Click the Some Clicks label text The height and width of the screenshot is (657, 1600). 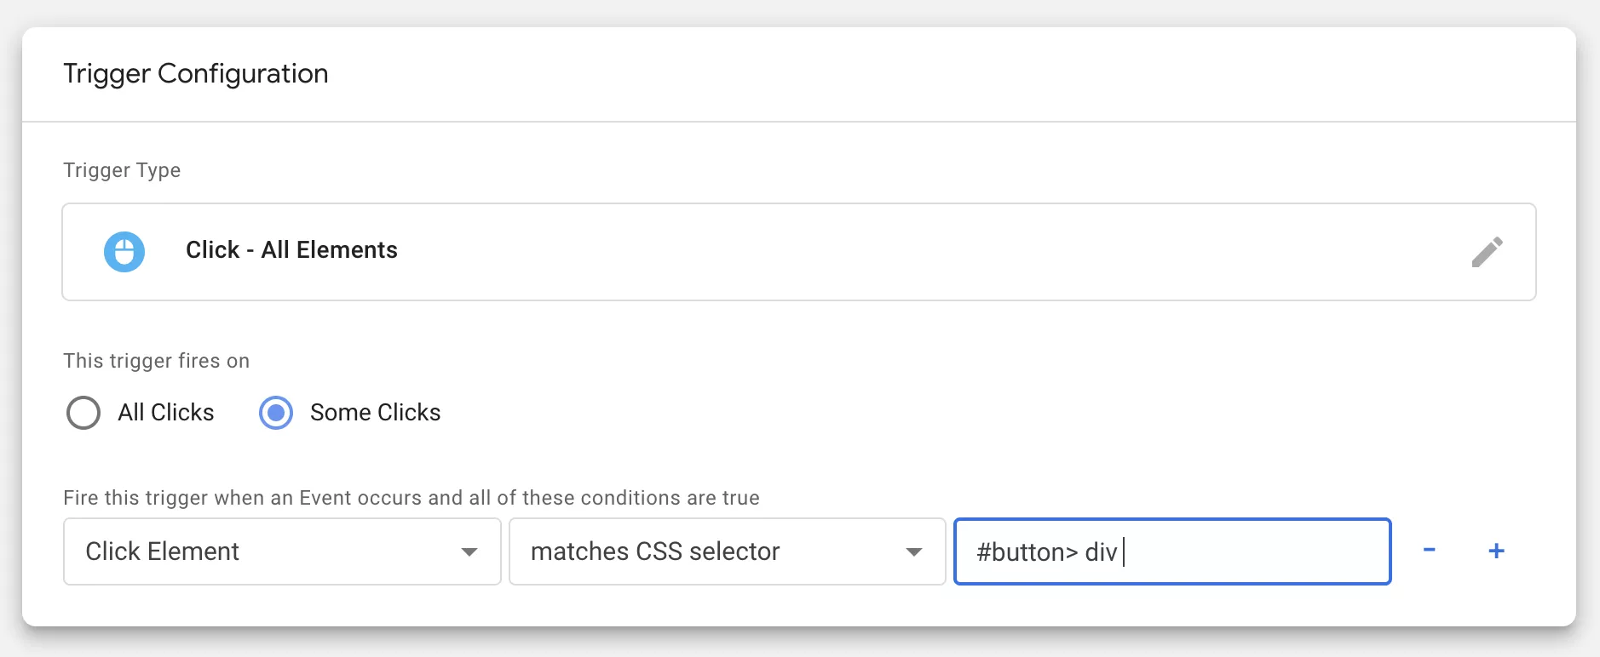tap(376, 413)
